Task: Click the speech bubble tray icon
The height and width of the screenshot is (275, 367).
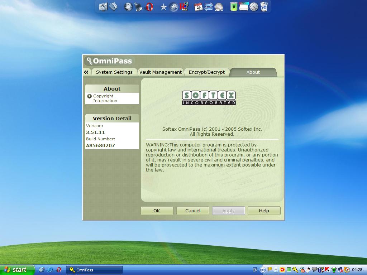Action: tap(314, 270)
